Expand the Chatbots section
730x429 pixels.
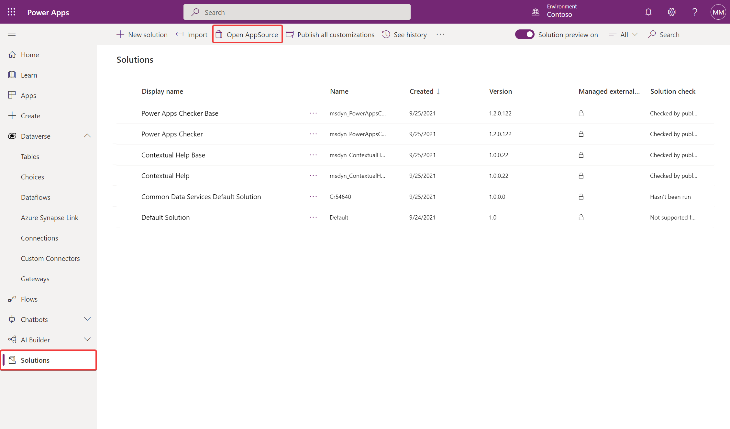tap(87, 319)
